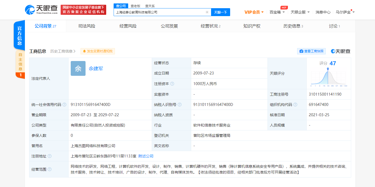375x187 pixels.
Task: Click the bell icon beside 发生变更时通知我
Action: (84, 51)
